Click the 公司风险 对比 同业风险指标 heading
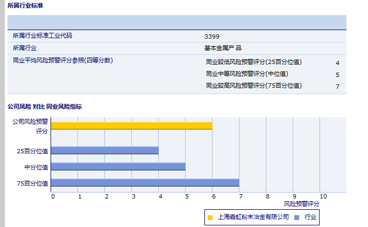The image size is (368, 227). tap(45, 107)
